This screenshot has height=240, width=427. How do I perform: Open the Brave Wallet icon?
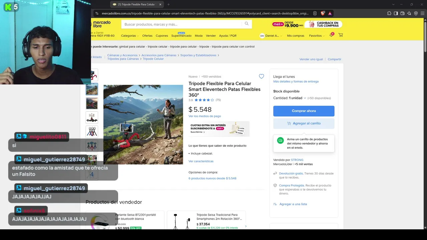[403, 13]
